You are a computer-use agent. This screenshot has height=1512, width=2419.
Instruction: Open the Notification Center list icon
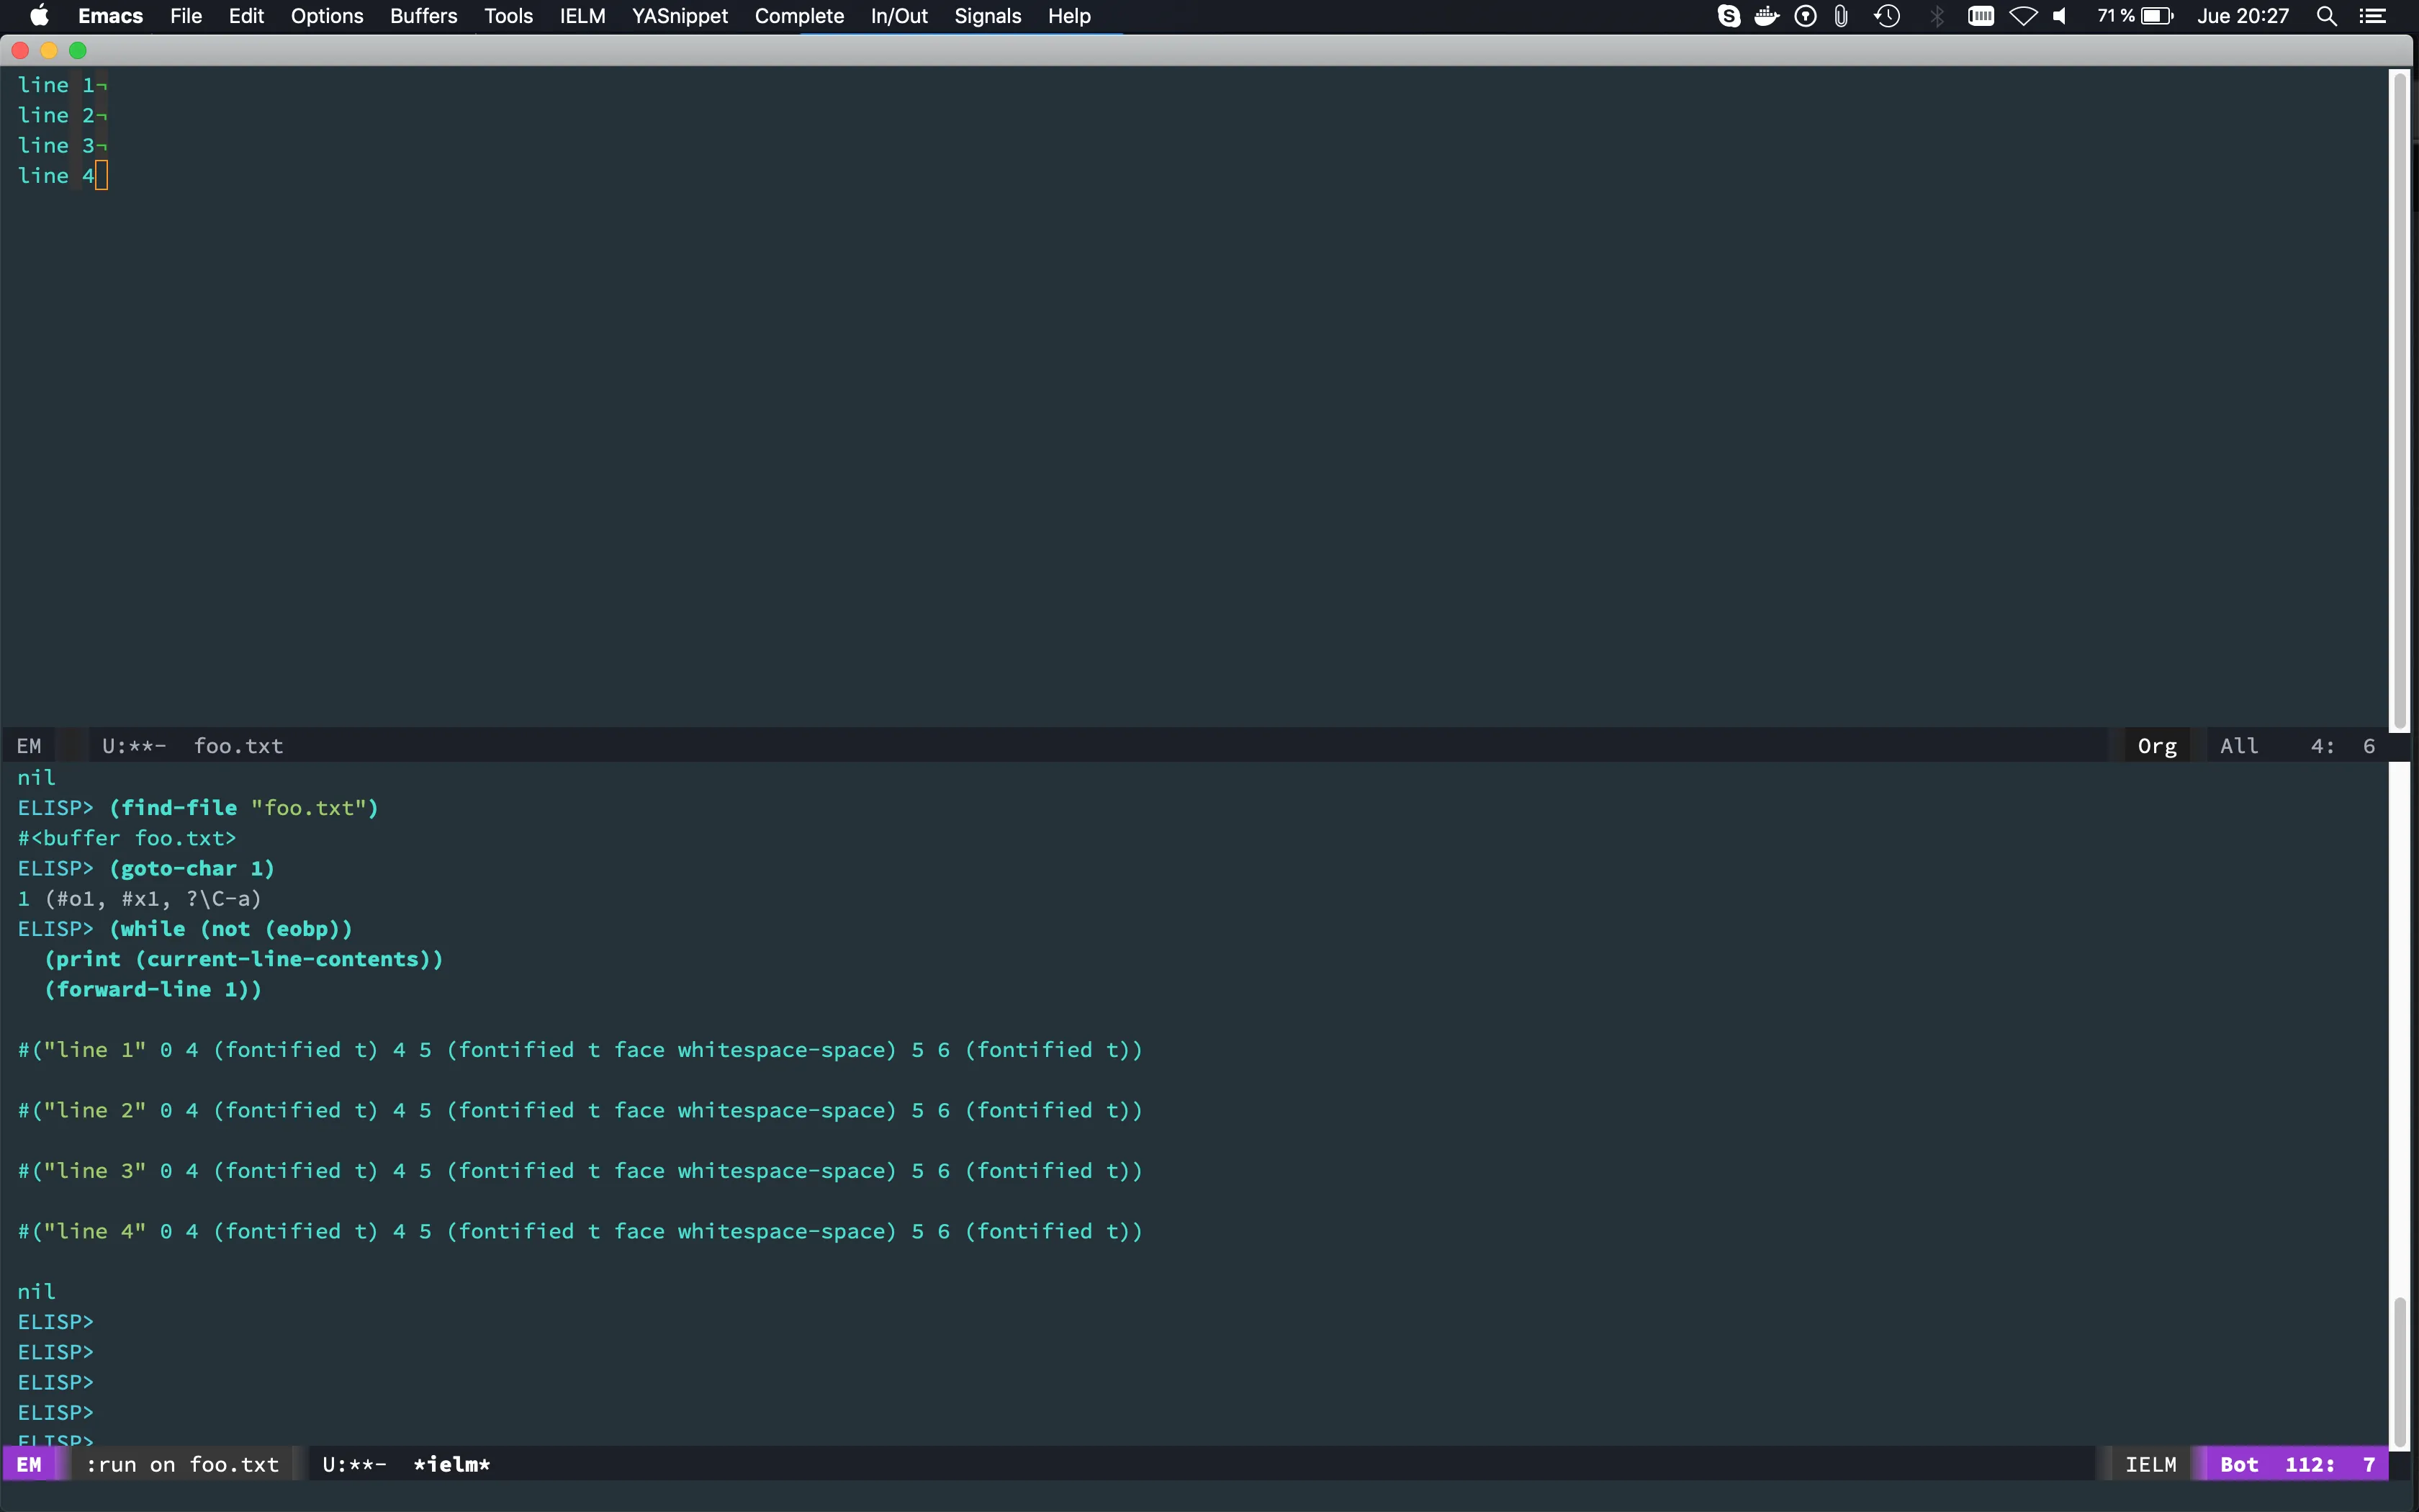pos(2373,16)
